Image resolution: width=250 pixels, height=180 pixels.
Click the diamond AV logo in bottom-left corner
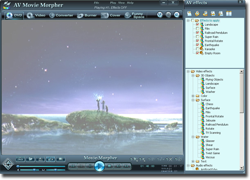coord(8,164)
